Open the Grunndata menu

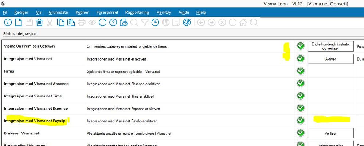click(x=58, y=12)
